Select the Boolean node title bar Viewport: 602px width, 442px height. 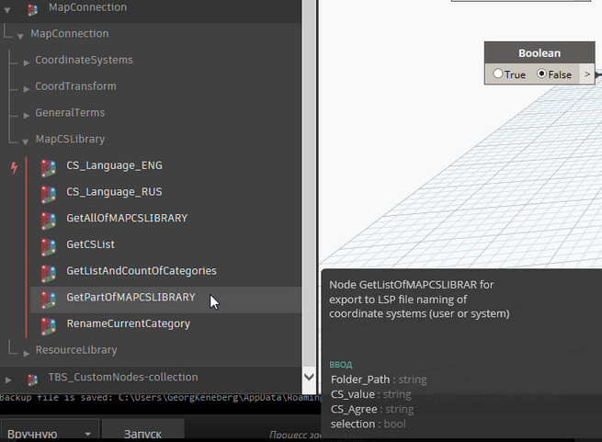[x=539, y=53]
